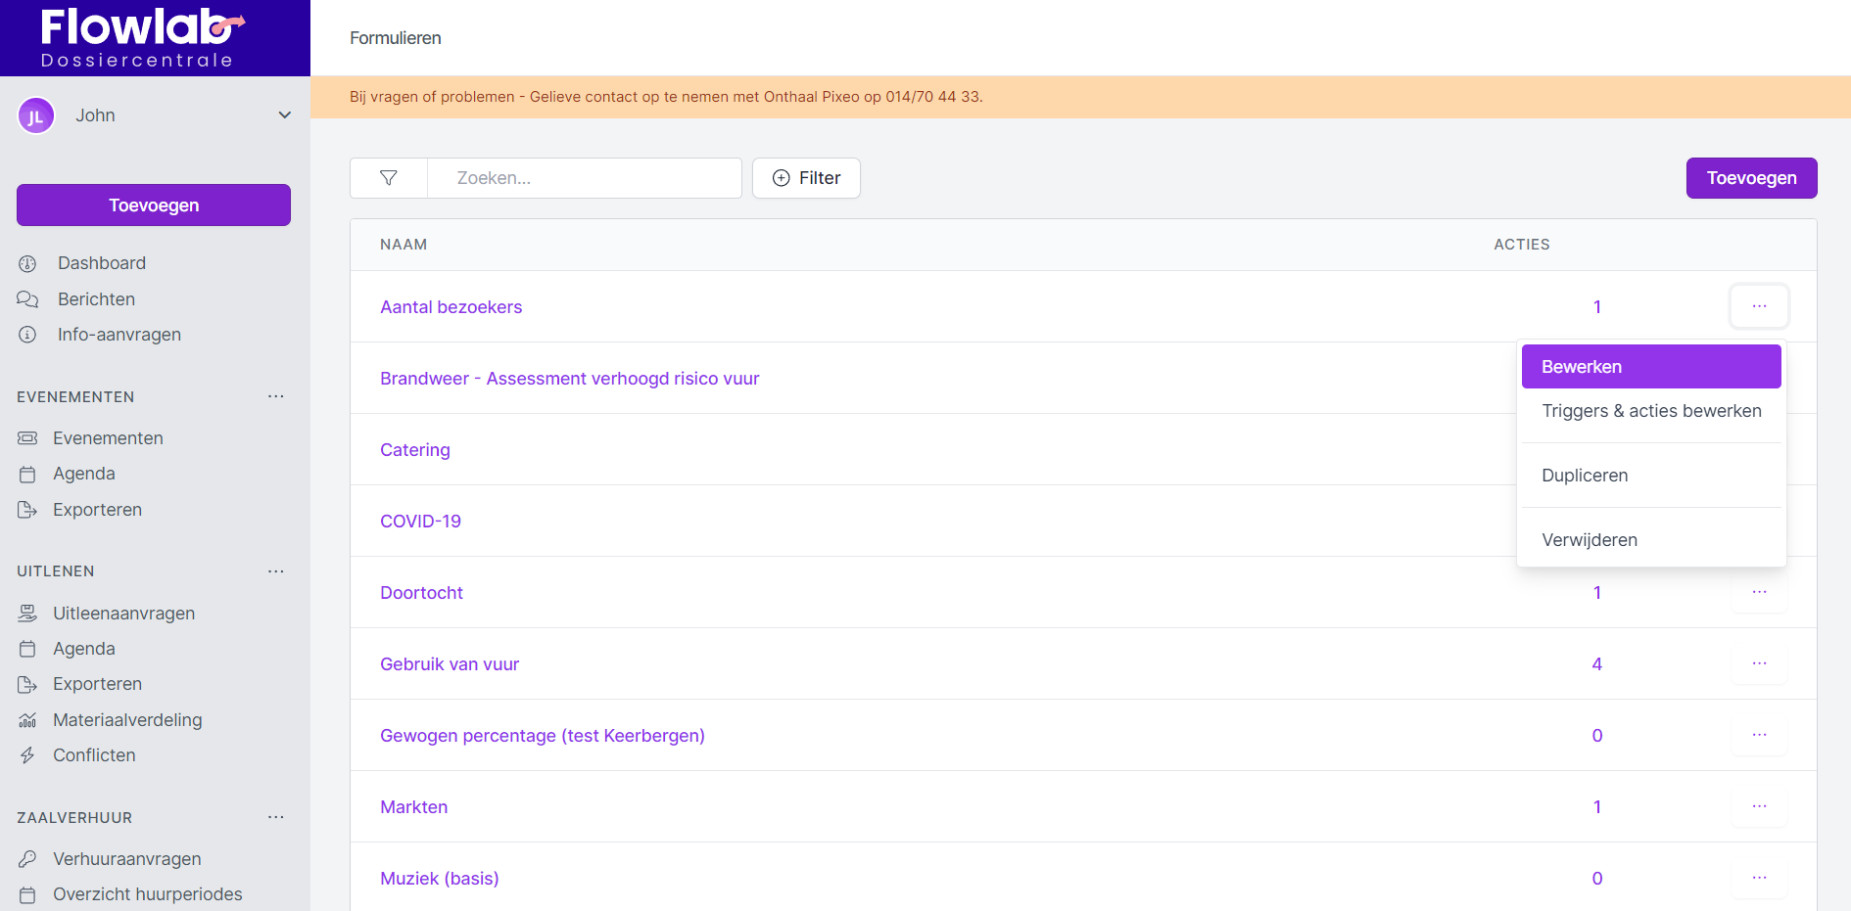Screen dimensions: 1851x911
Task: Open Info-aanvragen in the sidebar
Action: pos(119,335)
